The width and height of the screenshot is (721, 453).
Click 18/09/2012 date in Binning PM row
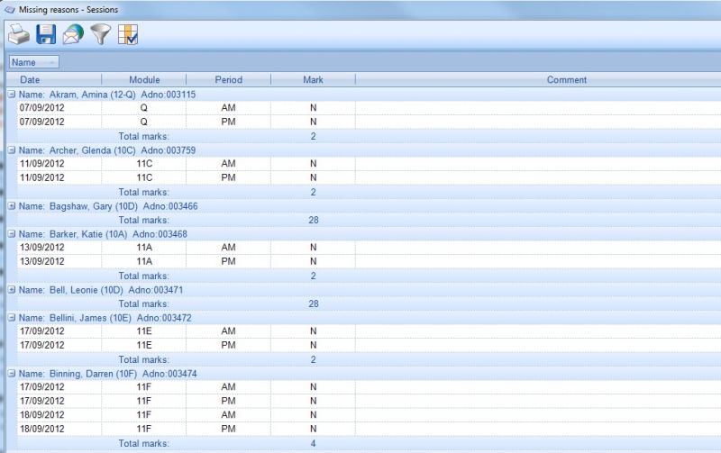point(41,429)
